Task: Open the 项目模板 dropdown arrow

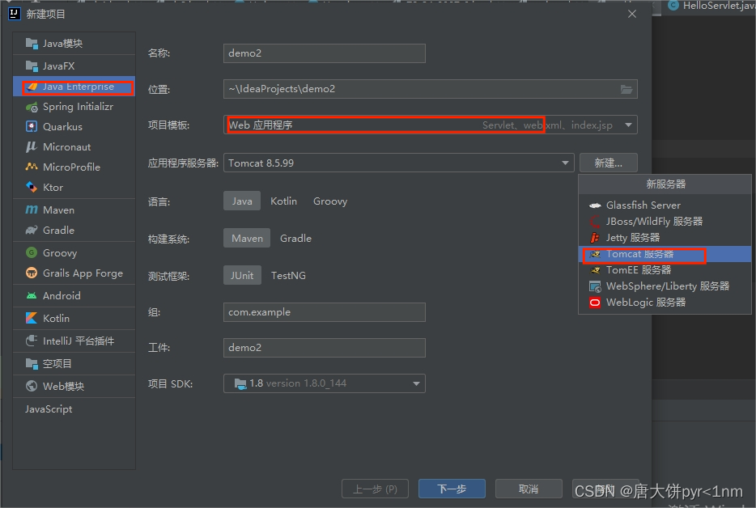Action: [x=628, y=125]
